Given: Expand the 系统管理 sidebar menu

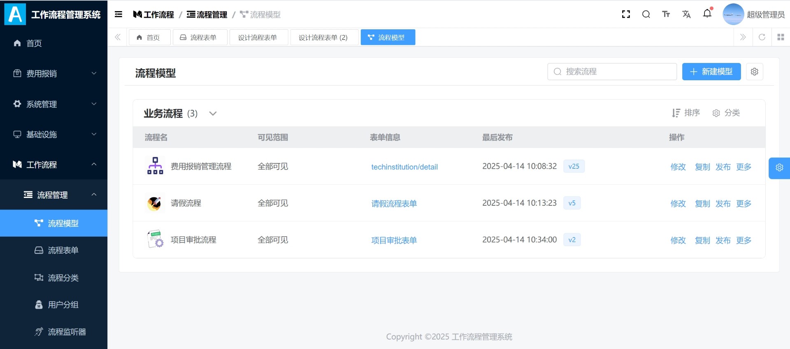Looking at the screenshot, I should 53,104.
